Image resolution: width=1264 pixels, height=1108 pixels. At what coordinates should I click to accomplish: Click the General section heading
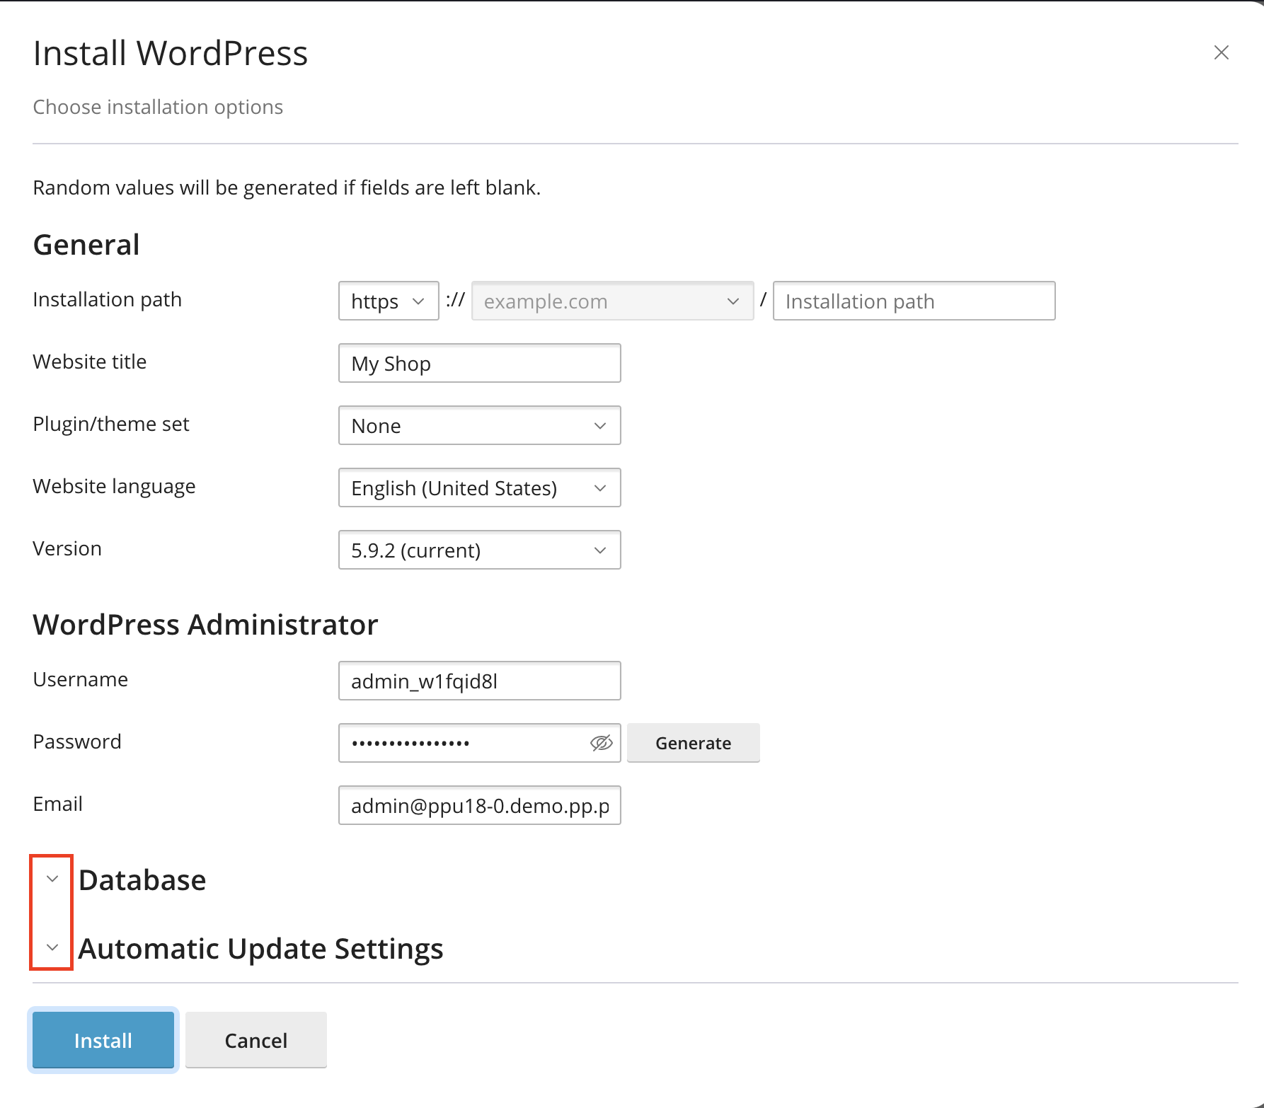click(86, 245)
